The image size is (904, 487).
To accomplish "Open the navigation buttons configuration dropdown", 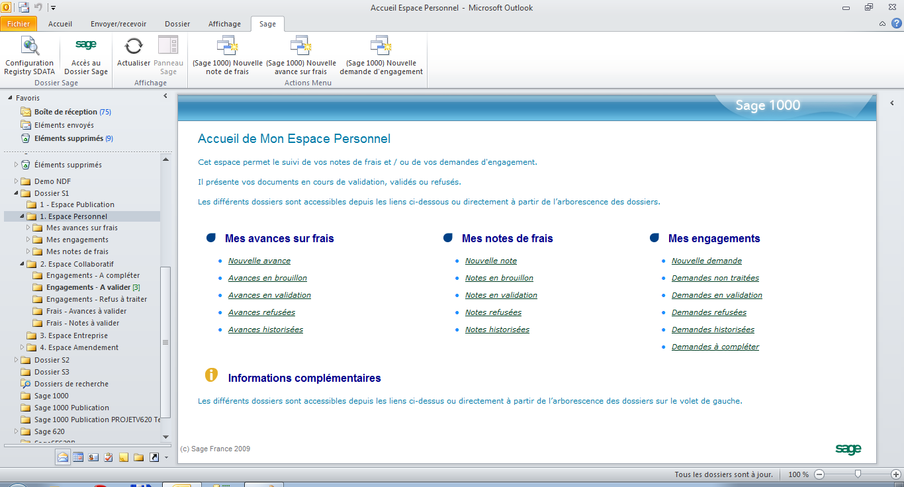I will click(166, 457).
